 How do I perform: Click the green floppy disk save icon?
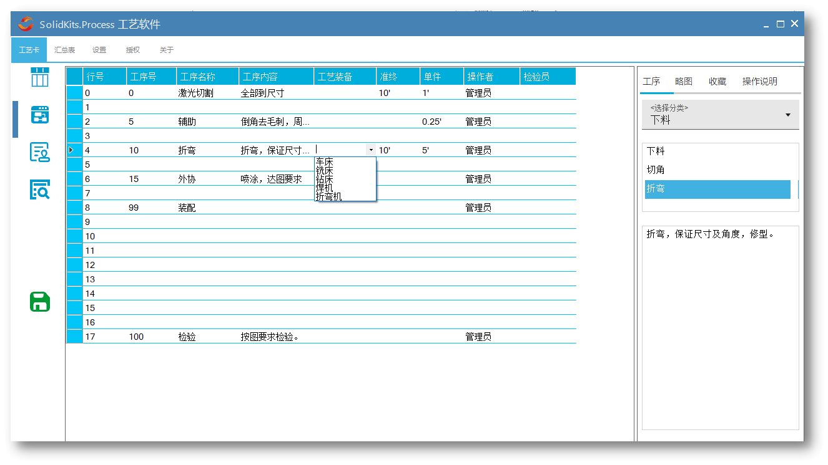tap(40, 302)
